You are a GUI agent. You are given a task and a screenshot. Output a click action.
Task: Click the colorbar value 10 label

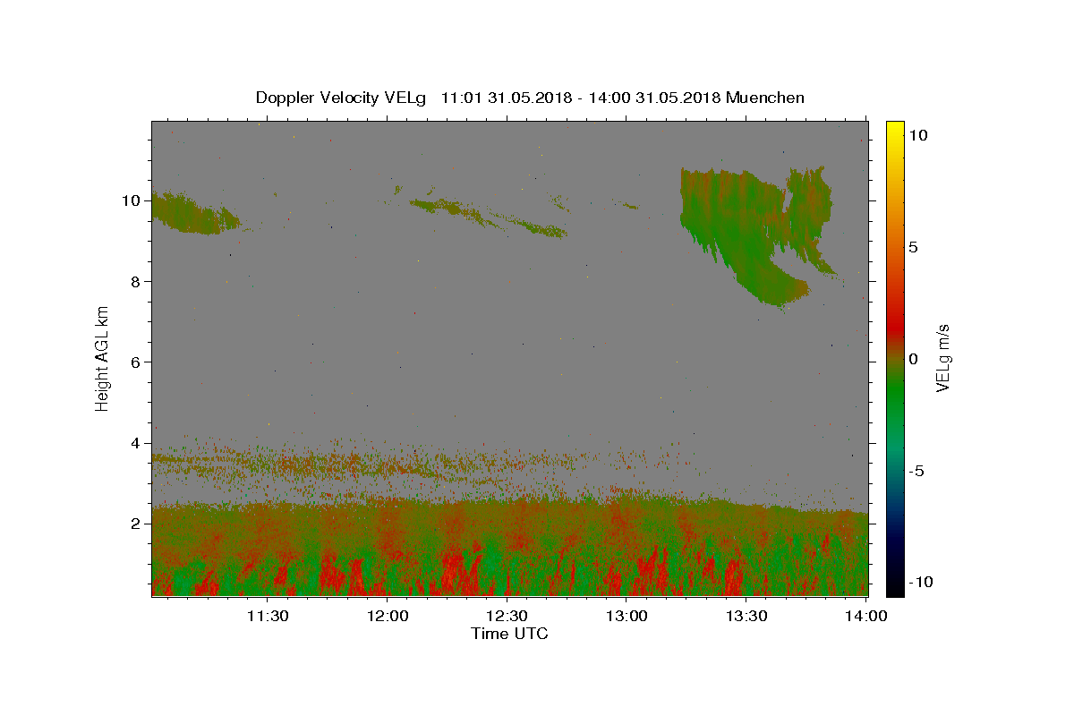tap(917, 134)
